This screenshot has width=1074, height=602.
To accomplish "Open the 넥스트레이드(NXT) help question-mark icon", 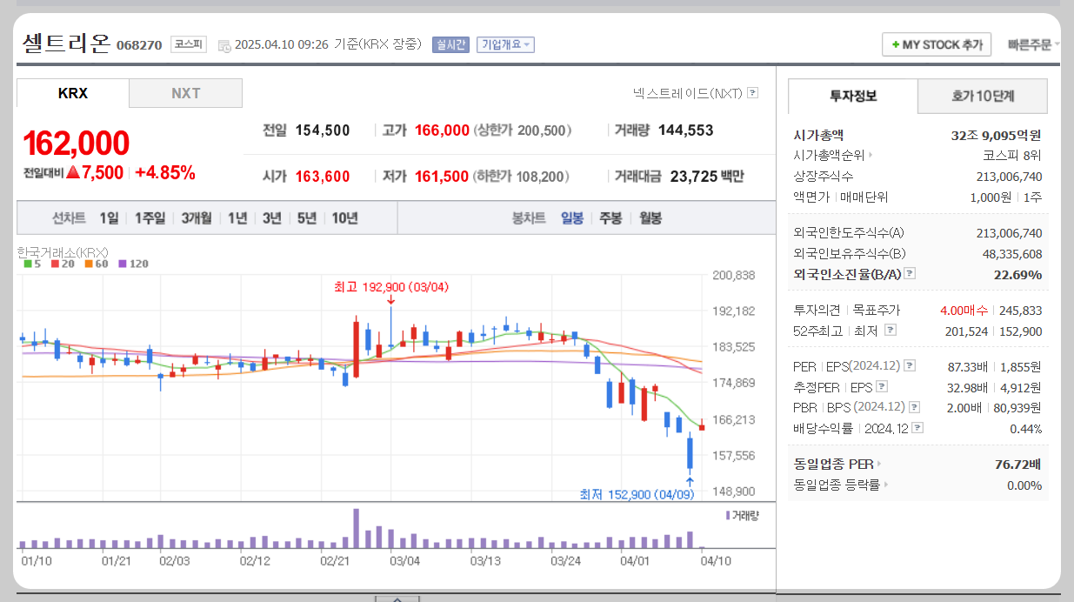I will point(753,92).
